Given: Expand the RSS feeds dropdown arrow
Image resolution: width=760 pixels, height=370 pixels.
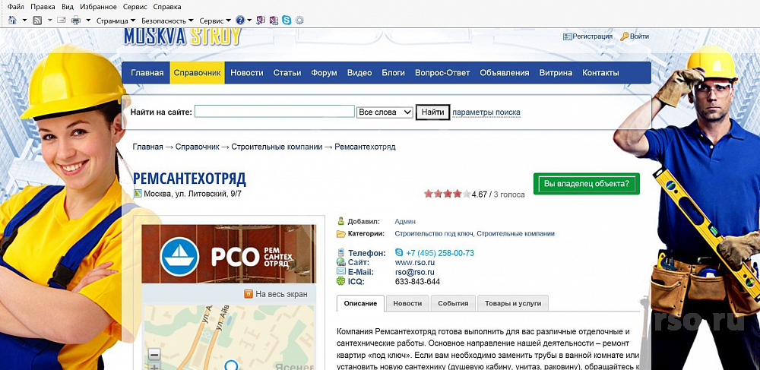Looking at the screenshot, I should [49, 21].
